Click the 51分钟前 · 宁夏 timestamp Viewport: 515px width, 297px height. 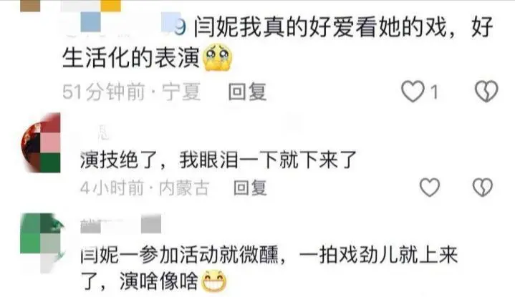click(131, 92)
